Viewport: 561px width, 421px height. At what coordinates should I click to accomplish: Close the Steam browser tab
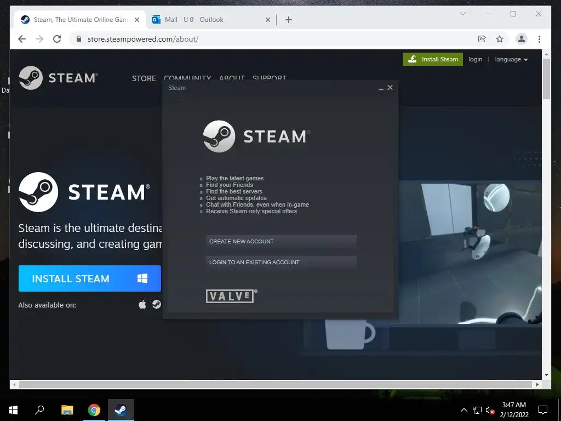136,20
